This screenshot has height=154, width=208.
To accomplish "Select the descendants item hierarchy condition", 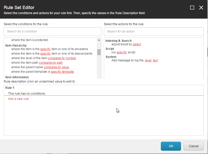I will [25, 54].
